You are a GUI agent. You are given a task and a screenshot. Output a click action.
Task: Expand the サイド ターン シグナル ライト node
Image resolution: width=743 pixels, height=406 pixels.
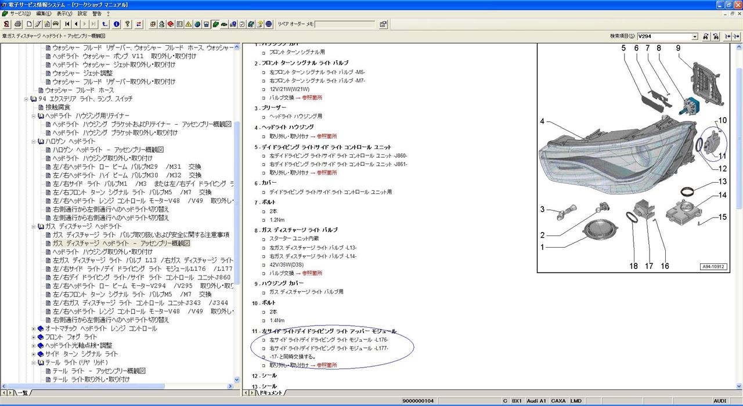pos(34,354)
